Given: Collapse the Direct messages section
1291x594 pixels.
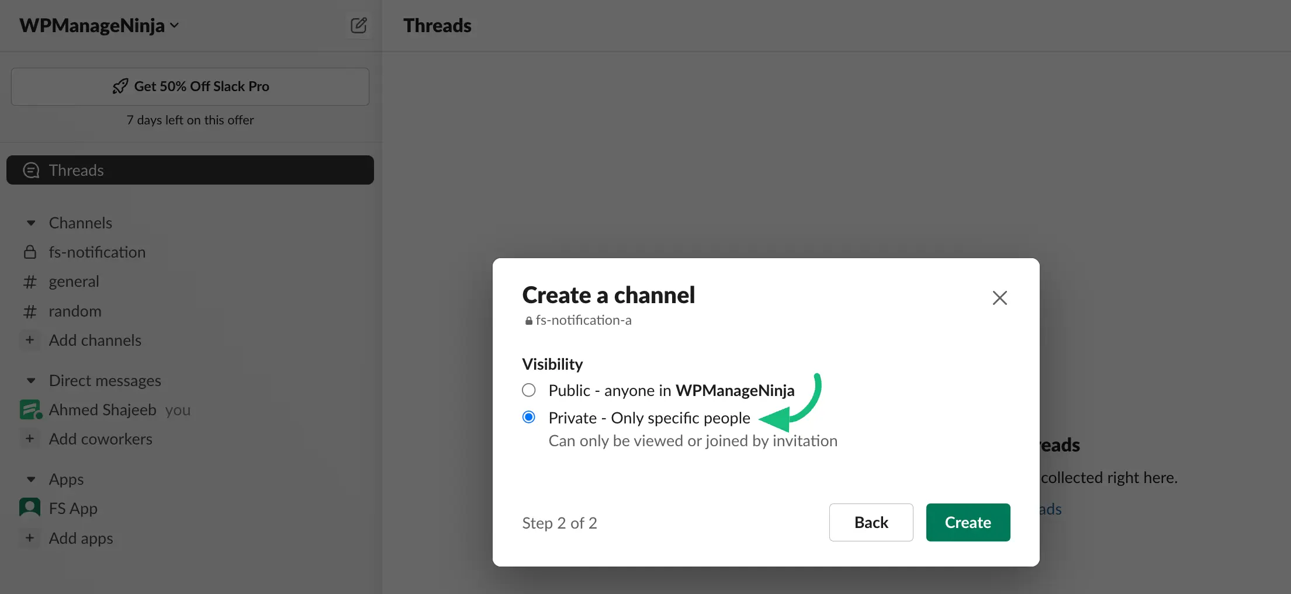Looking at the screenshot, I should 31,381.
